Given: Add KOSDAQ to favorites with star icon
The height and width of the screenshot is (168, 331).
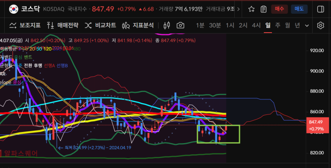Looking at the screenshot, I should 251,9.
